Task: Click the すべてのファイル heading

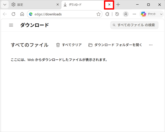Action: click(x=30, y=45)
